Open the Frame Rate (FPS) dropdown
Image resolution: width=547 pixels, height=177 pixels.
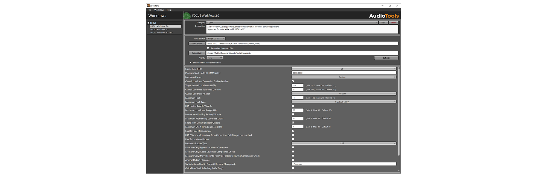(344, 69)
